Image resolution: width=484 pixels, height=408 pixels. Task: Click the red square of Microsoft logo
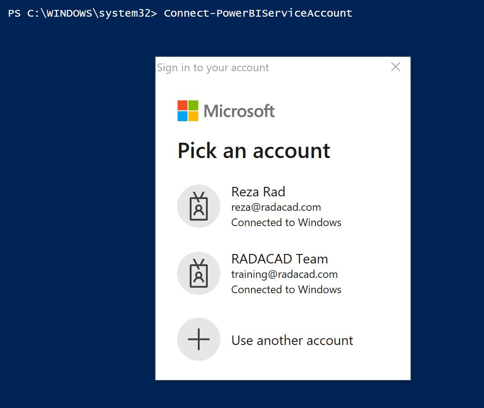pyautogui.click(x=182, y=105)
